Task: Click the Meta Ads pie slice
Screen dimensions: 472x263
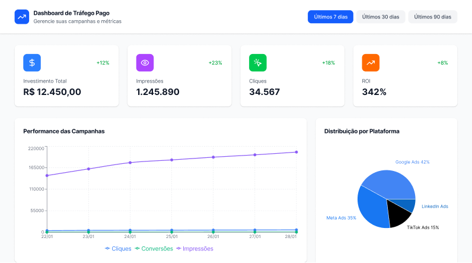Action: [x=372, y=209]
